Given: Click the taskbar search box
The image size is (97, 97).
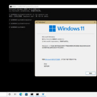Looking at the screenshot, I should point(3,94).
